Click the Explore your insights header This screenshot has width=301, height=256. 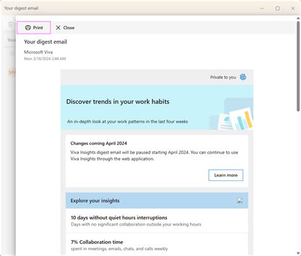[x=157, y=200]
